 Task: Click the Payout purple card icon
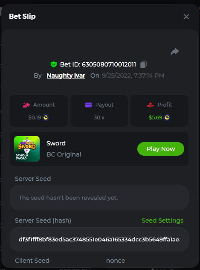(88, 105)
